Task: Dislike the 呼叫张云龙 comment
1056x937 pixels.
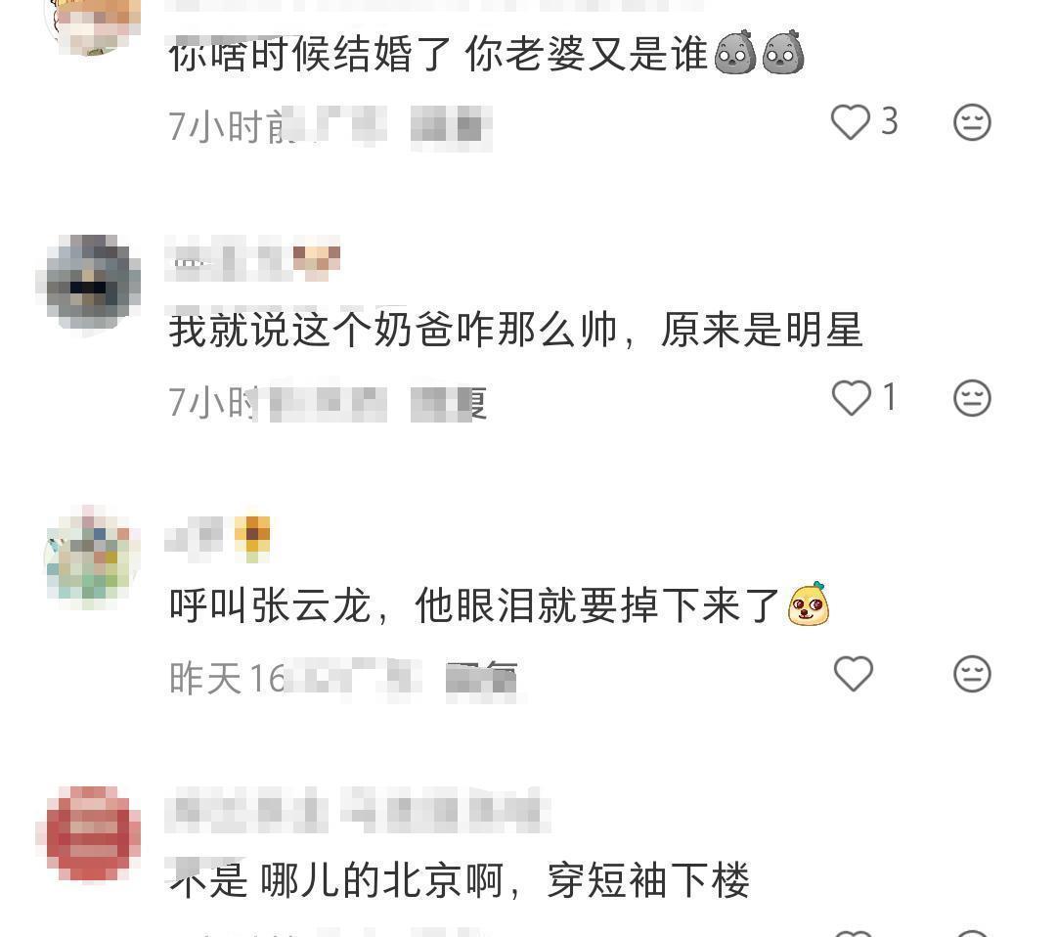Action: [972, 673]
